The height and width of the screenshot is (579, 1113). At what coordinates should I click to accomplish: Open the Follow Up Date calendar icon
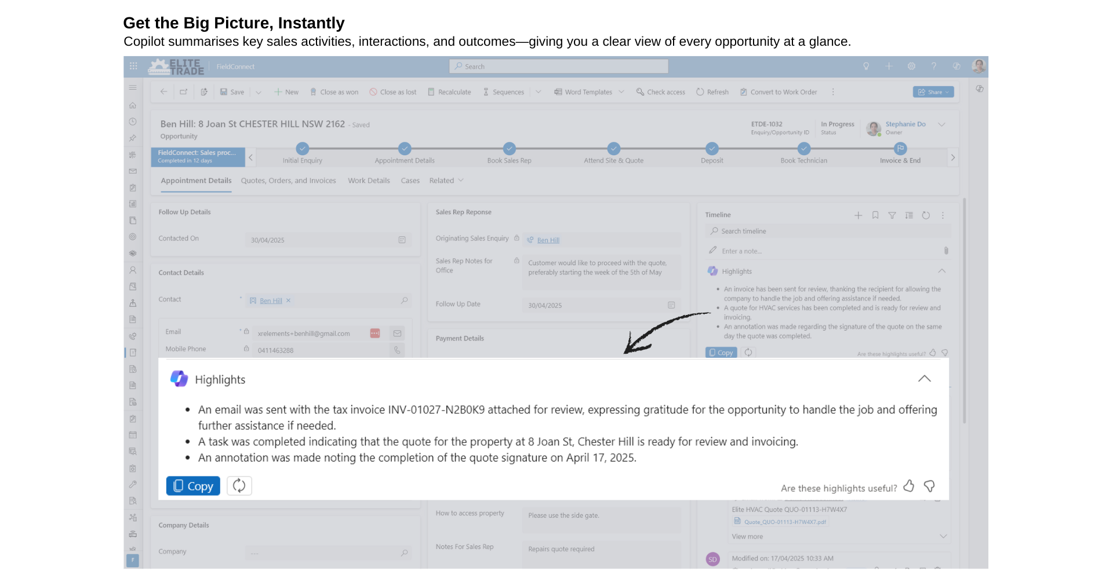pyautogui.click(x=671, y=305)
